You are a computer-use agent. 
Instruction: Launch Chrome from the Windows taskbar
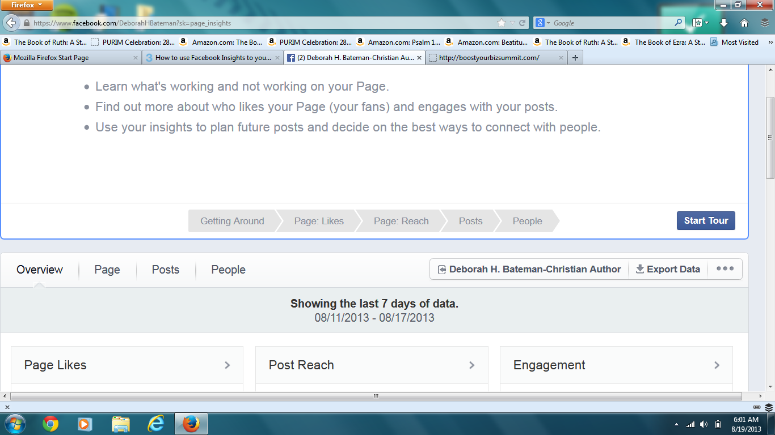pyautogui.click(x=50, y=424)
